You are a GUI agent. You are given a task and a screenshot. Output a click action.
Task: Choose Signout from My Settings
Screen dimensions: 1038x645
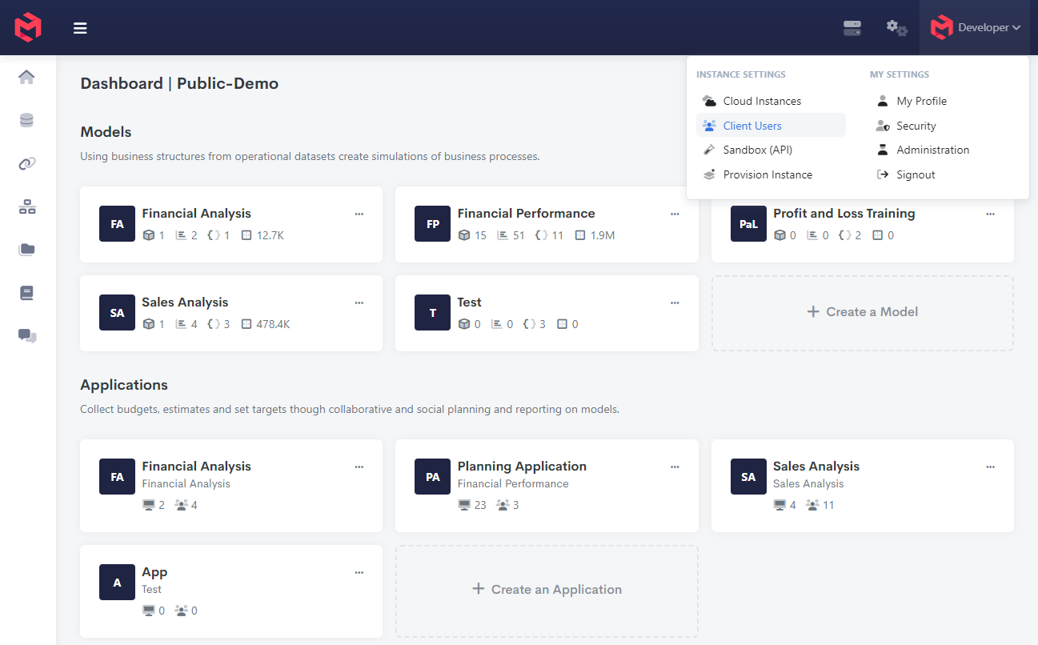(x=916, y=174)
